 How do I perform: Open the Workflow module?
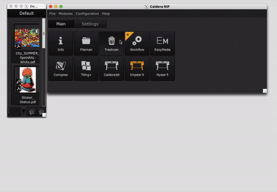click(x=137, y=44)
